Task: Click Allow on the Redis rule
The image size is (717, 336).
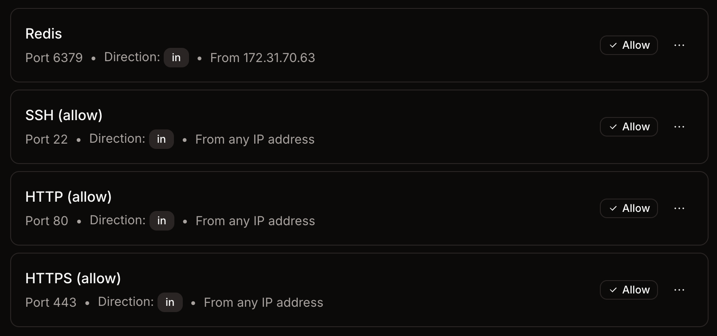Action: pos(629,45)
